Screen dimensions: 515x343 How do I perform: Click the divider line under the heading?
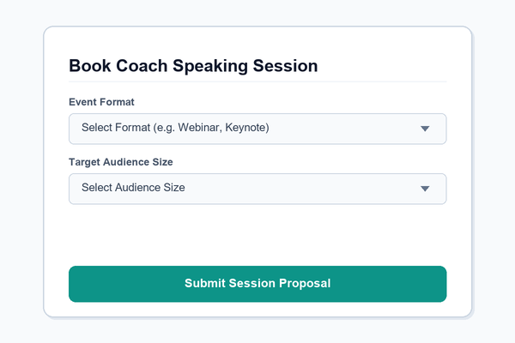[x=257, y=81]
